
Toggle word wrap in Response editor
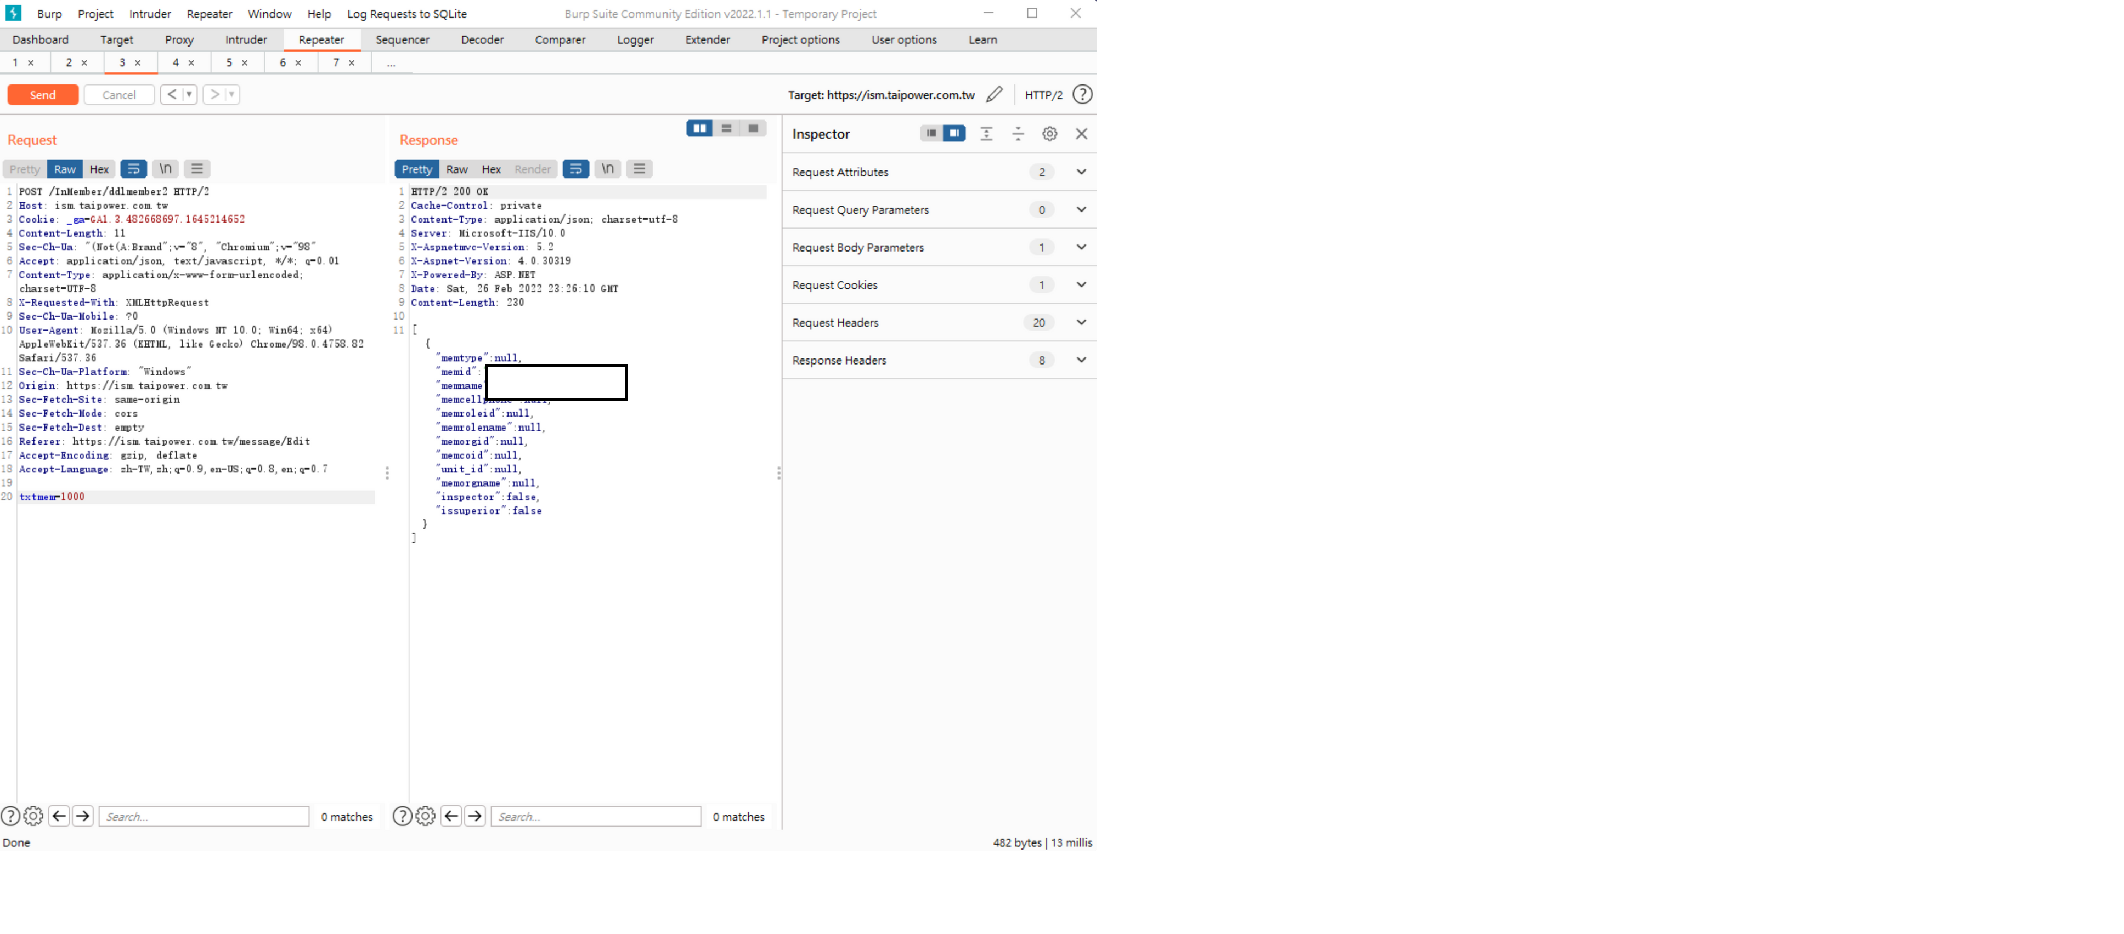[x=575, y=169]
